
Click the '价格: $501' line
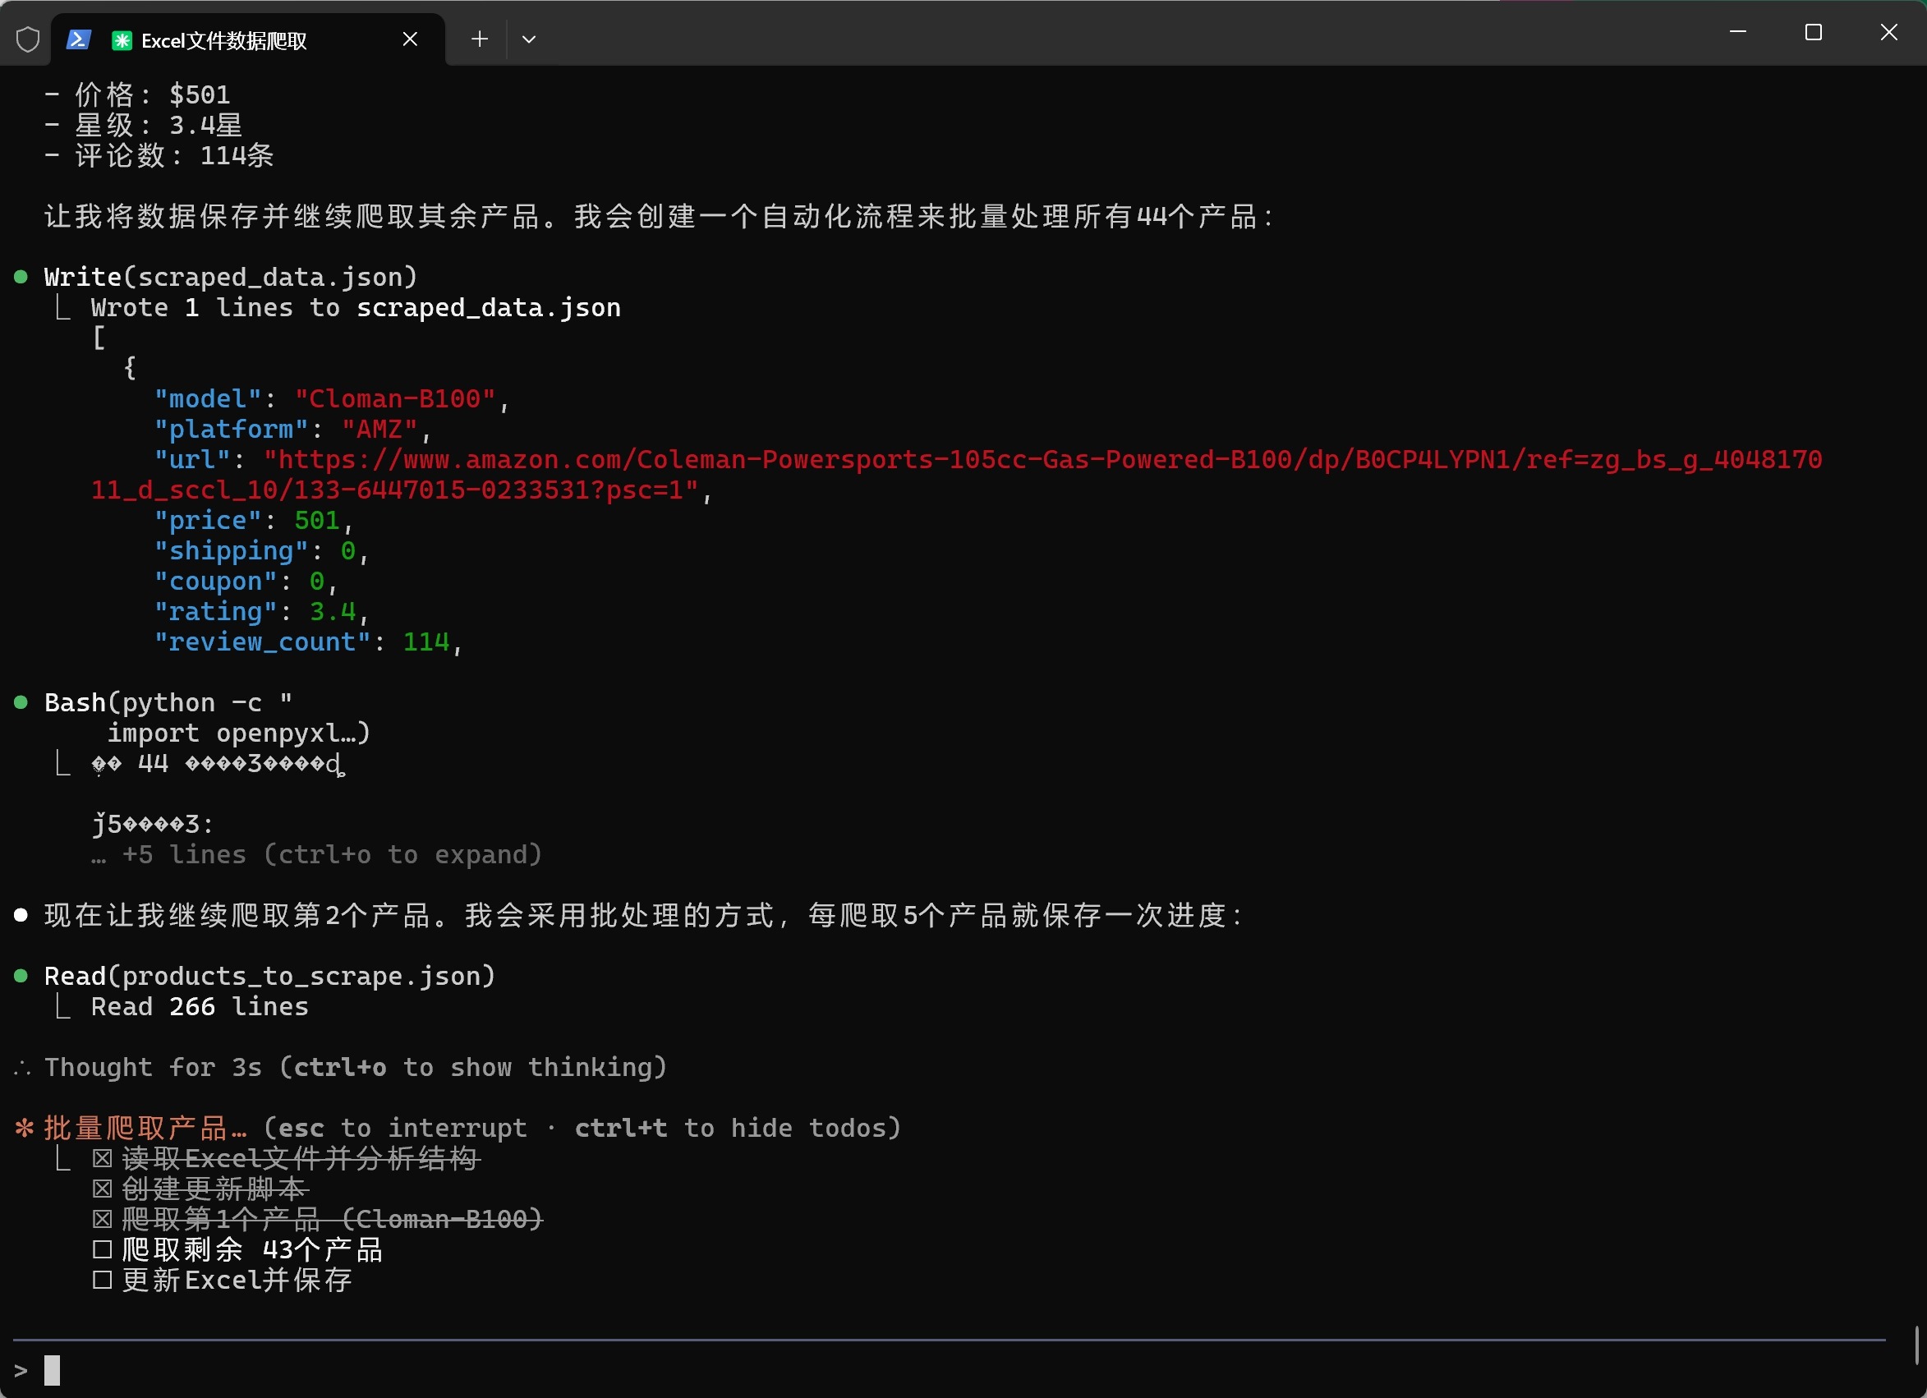click(137, 94)
